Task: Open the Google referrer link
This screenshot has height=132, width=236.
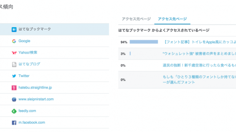Action: [x=24, y=41]
